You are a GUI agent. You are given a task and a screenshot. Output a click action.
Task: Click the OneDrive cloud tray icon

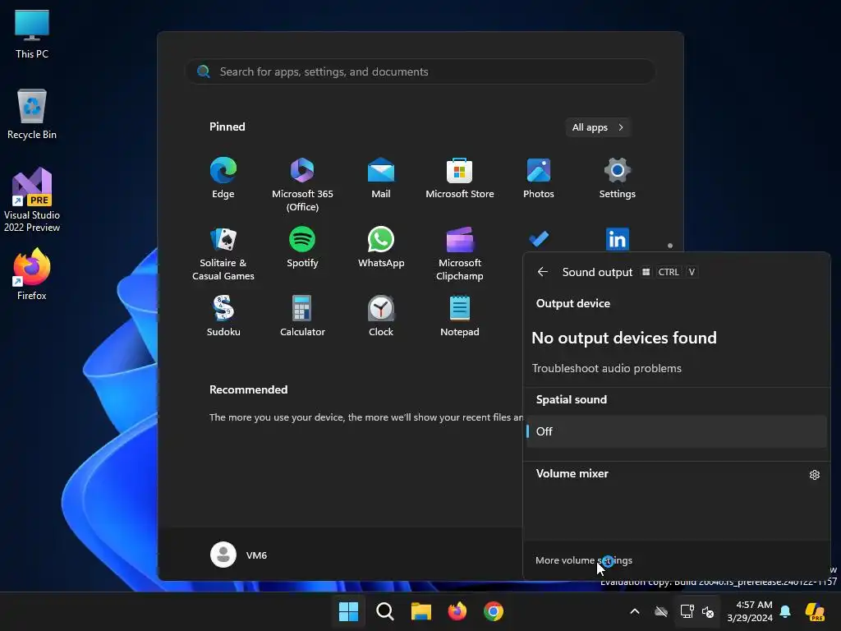661,611
